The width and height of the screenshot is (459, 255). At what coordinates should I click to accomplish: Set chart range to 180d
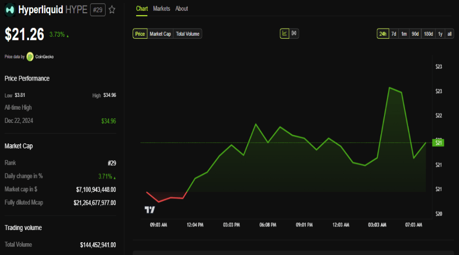[x=428, y=34]
